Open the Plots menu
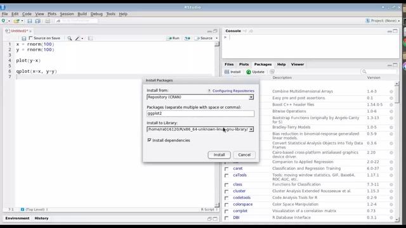This screenshot has height=228, width=406. 52,14
